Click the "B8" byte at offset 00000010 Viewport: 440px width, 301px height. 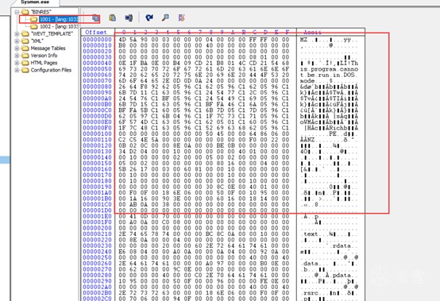point(122,45)
